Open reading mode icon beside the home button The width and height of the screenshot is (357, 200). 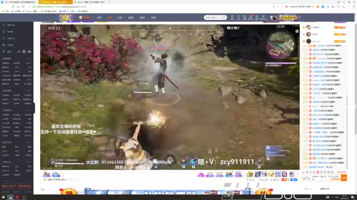click(x=23, y=7)
